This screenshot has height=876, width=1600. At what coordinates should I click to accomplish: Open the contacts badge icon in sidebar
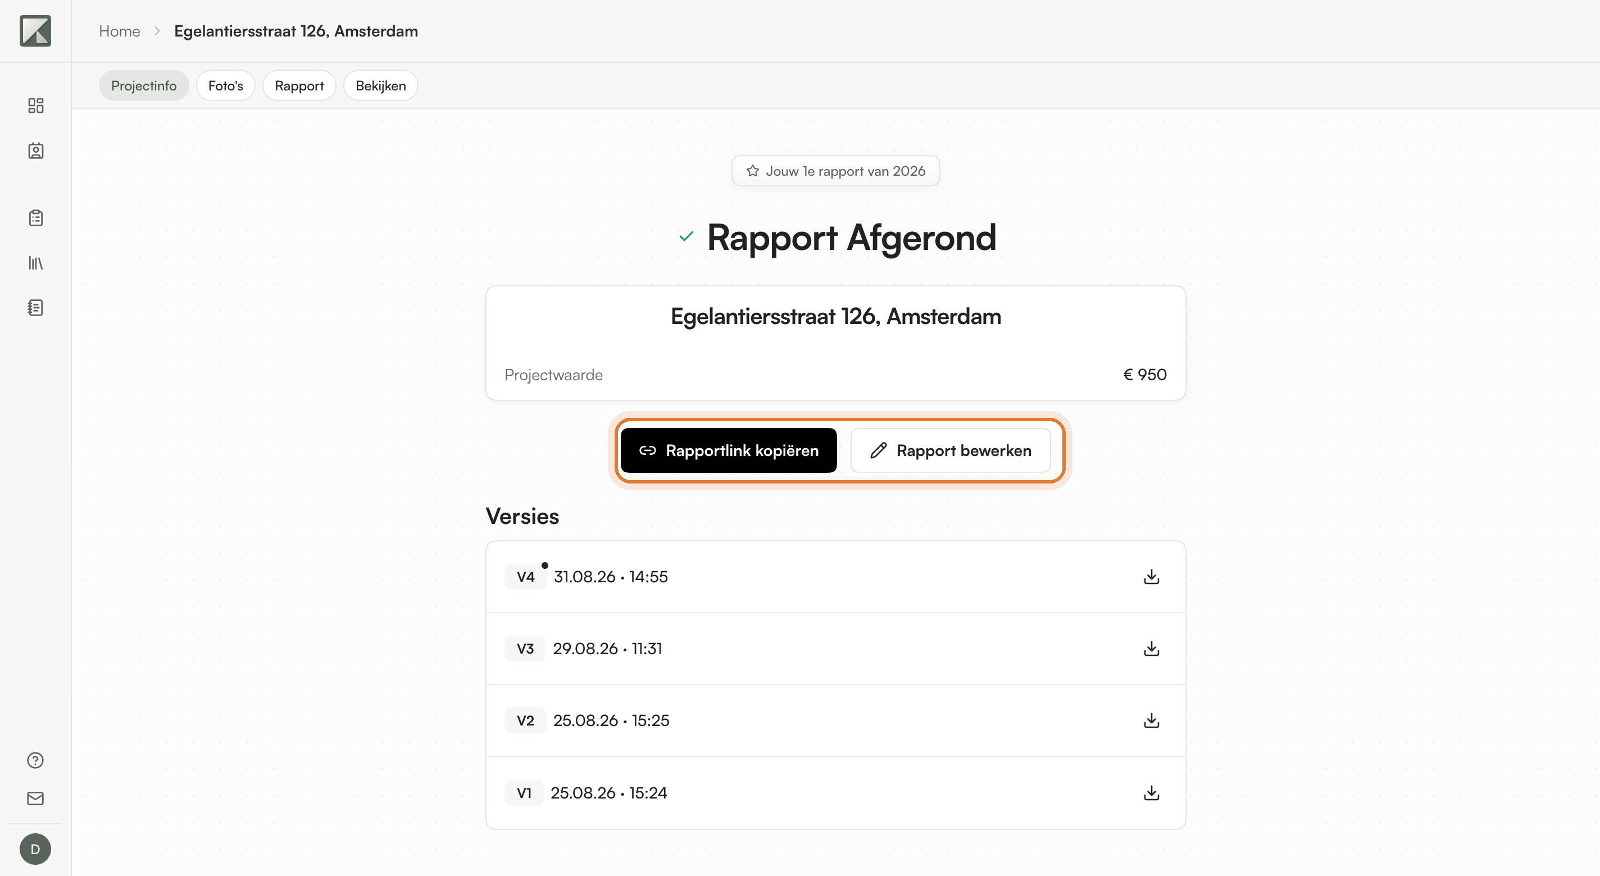point(35,151)
